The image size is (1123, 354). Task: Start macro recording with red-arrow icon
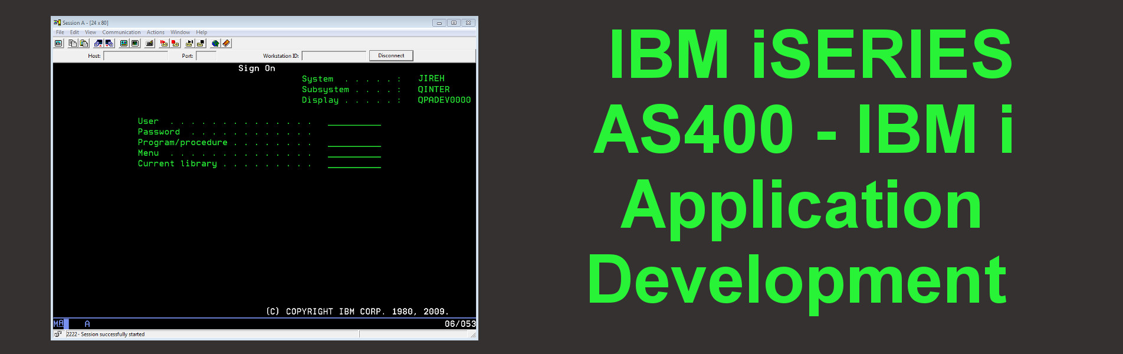pyautogui.click(x=164, y=44)
